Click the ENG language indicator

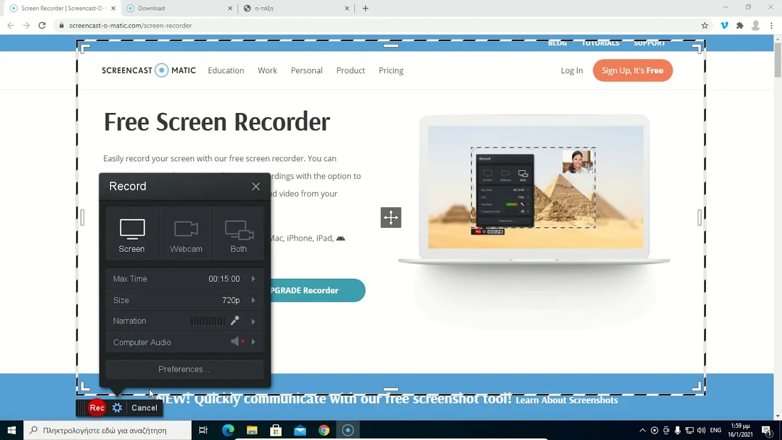tap(715, 430)
